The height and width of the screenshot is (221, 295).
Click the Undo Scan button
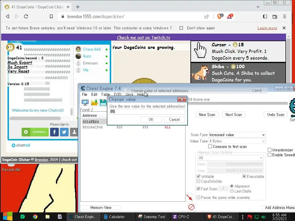(276, 115)
